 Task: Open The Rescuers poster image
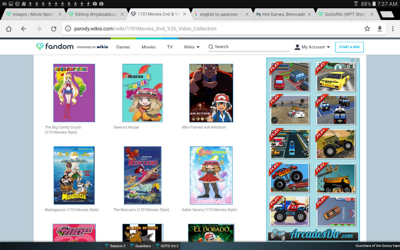(142, 175)
